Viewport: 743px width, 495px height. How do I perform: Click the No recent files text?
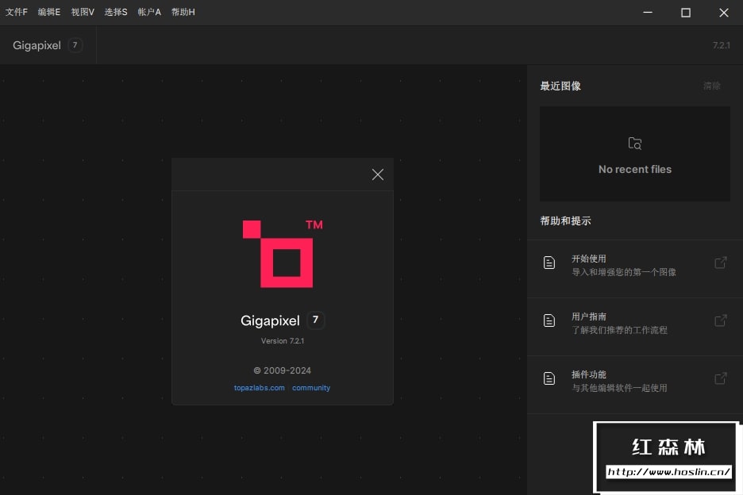tap(635, 170)
